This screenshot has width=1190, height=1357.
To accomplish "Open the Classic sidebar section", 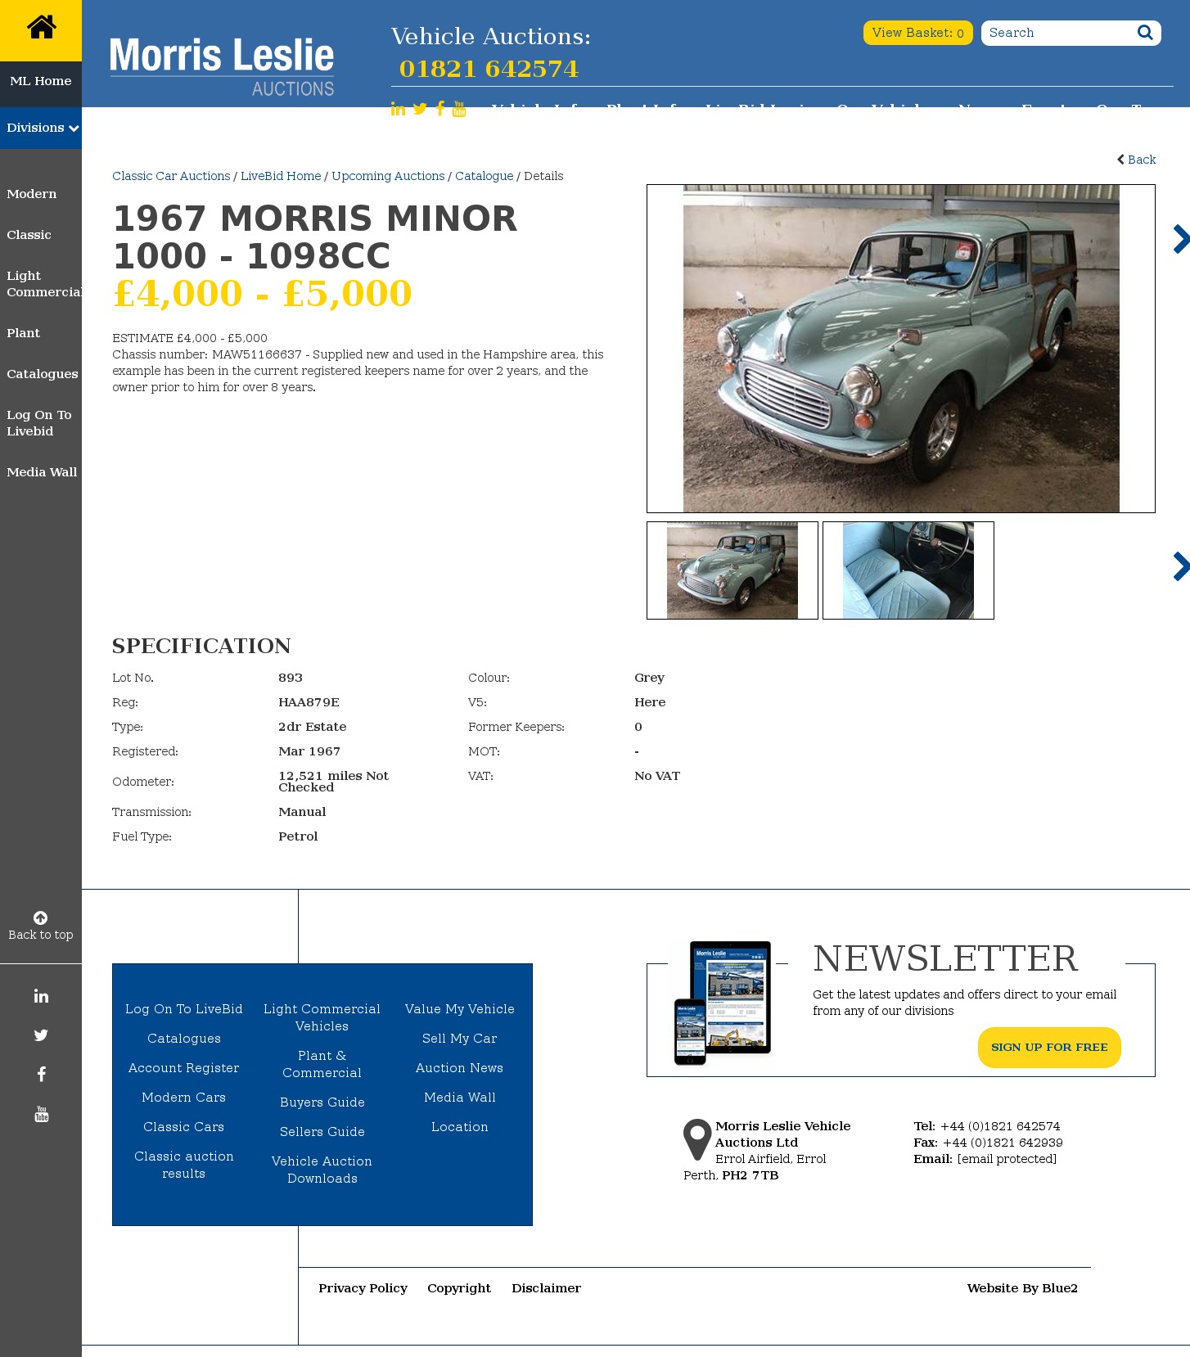I will pos(29,235).
